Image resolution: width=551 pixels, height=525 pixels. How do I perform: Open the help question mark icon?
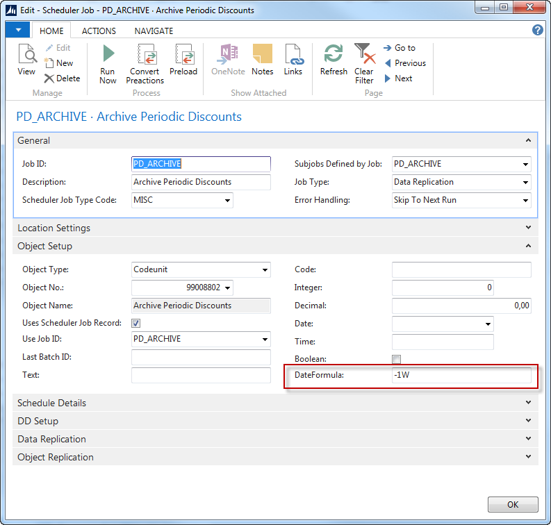point(537,30)
